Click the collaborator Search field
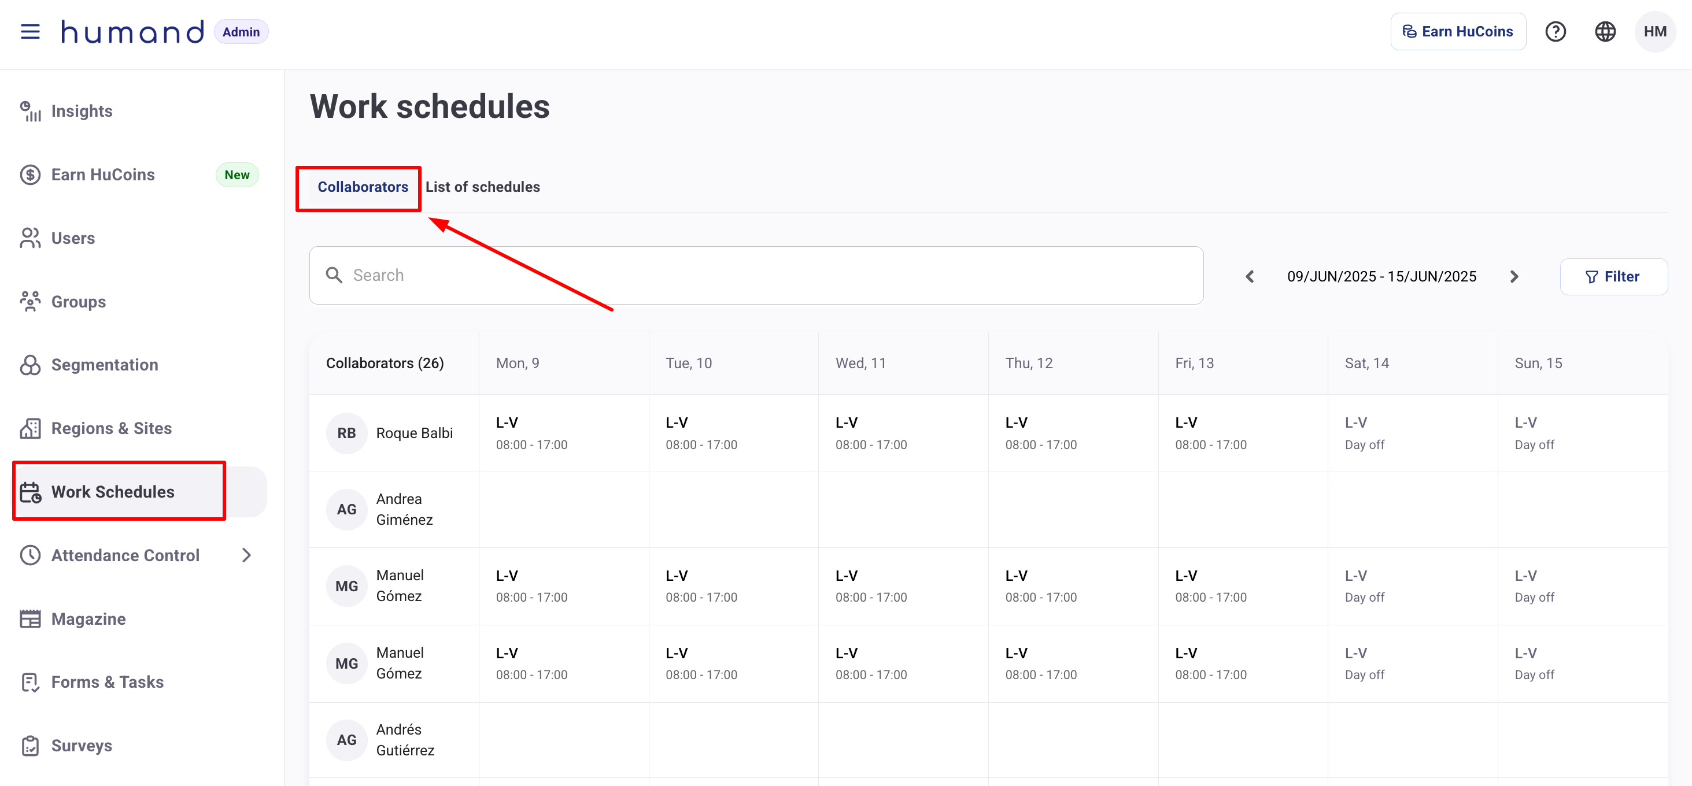Screen dimensions: 1692x786 click(755, 275)
